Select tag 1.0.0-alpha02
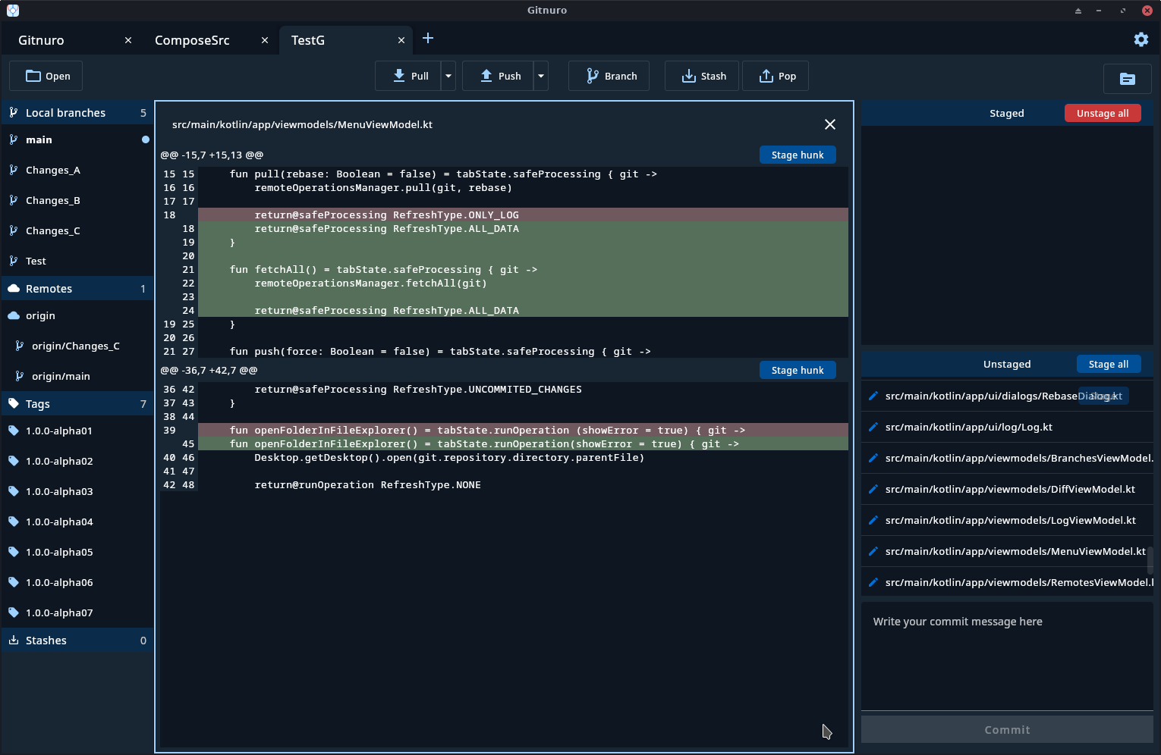The image size is (1161, 755). [77, 461]
